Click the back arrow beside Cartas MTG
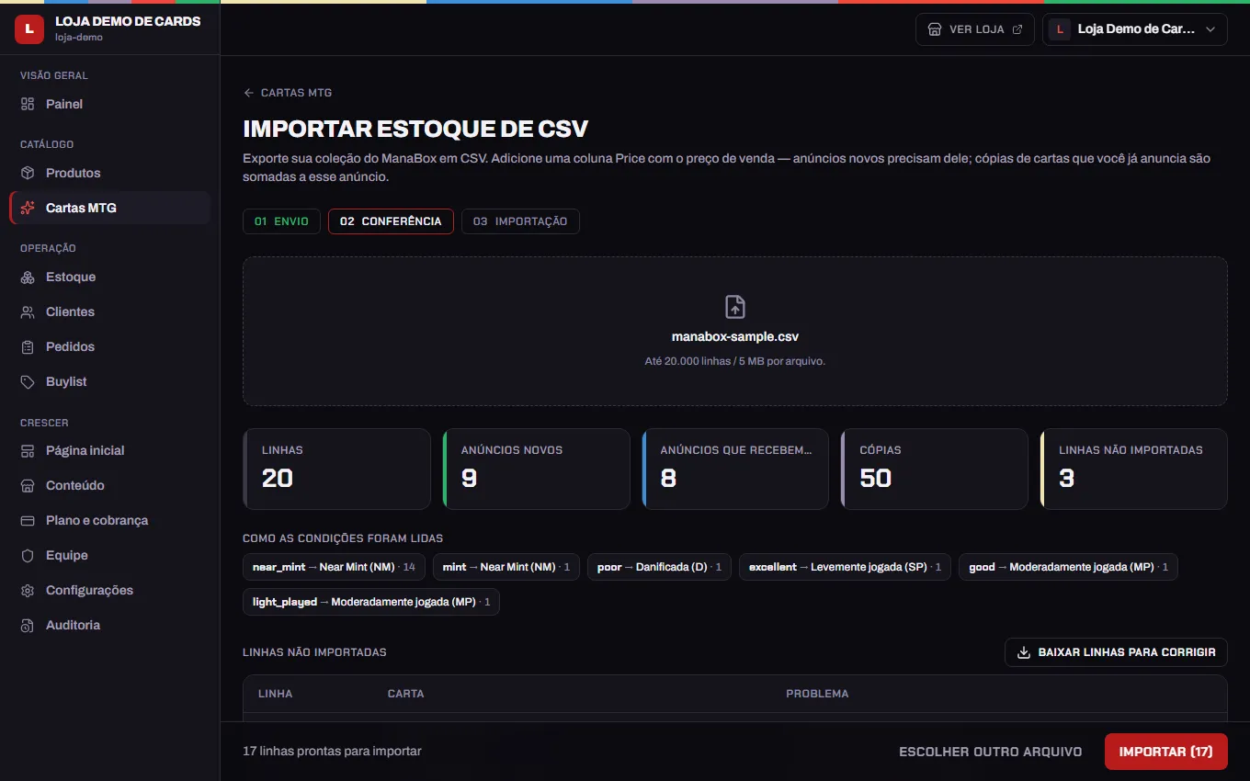 248,93
